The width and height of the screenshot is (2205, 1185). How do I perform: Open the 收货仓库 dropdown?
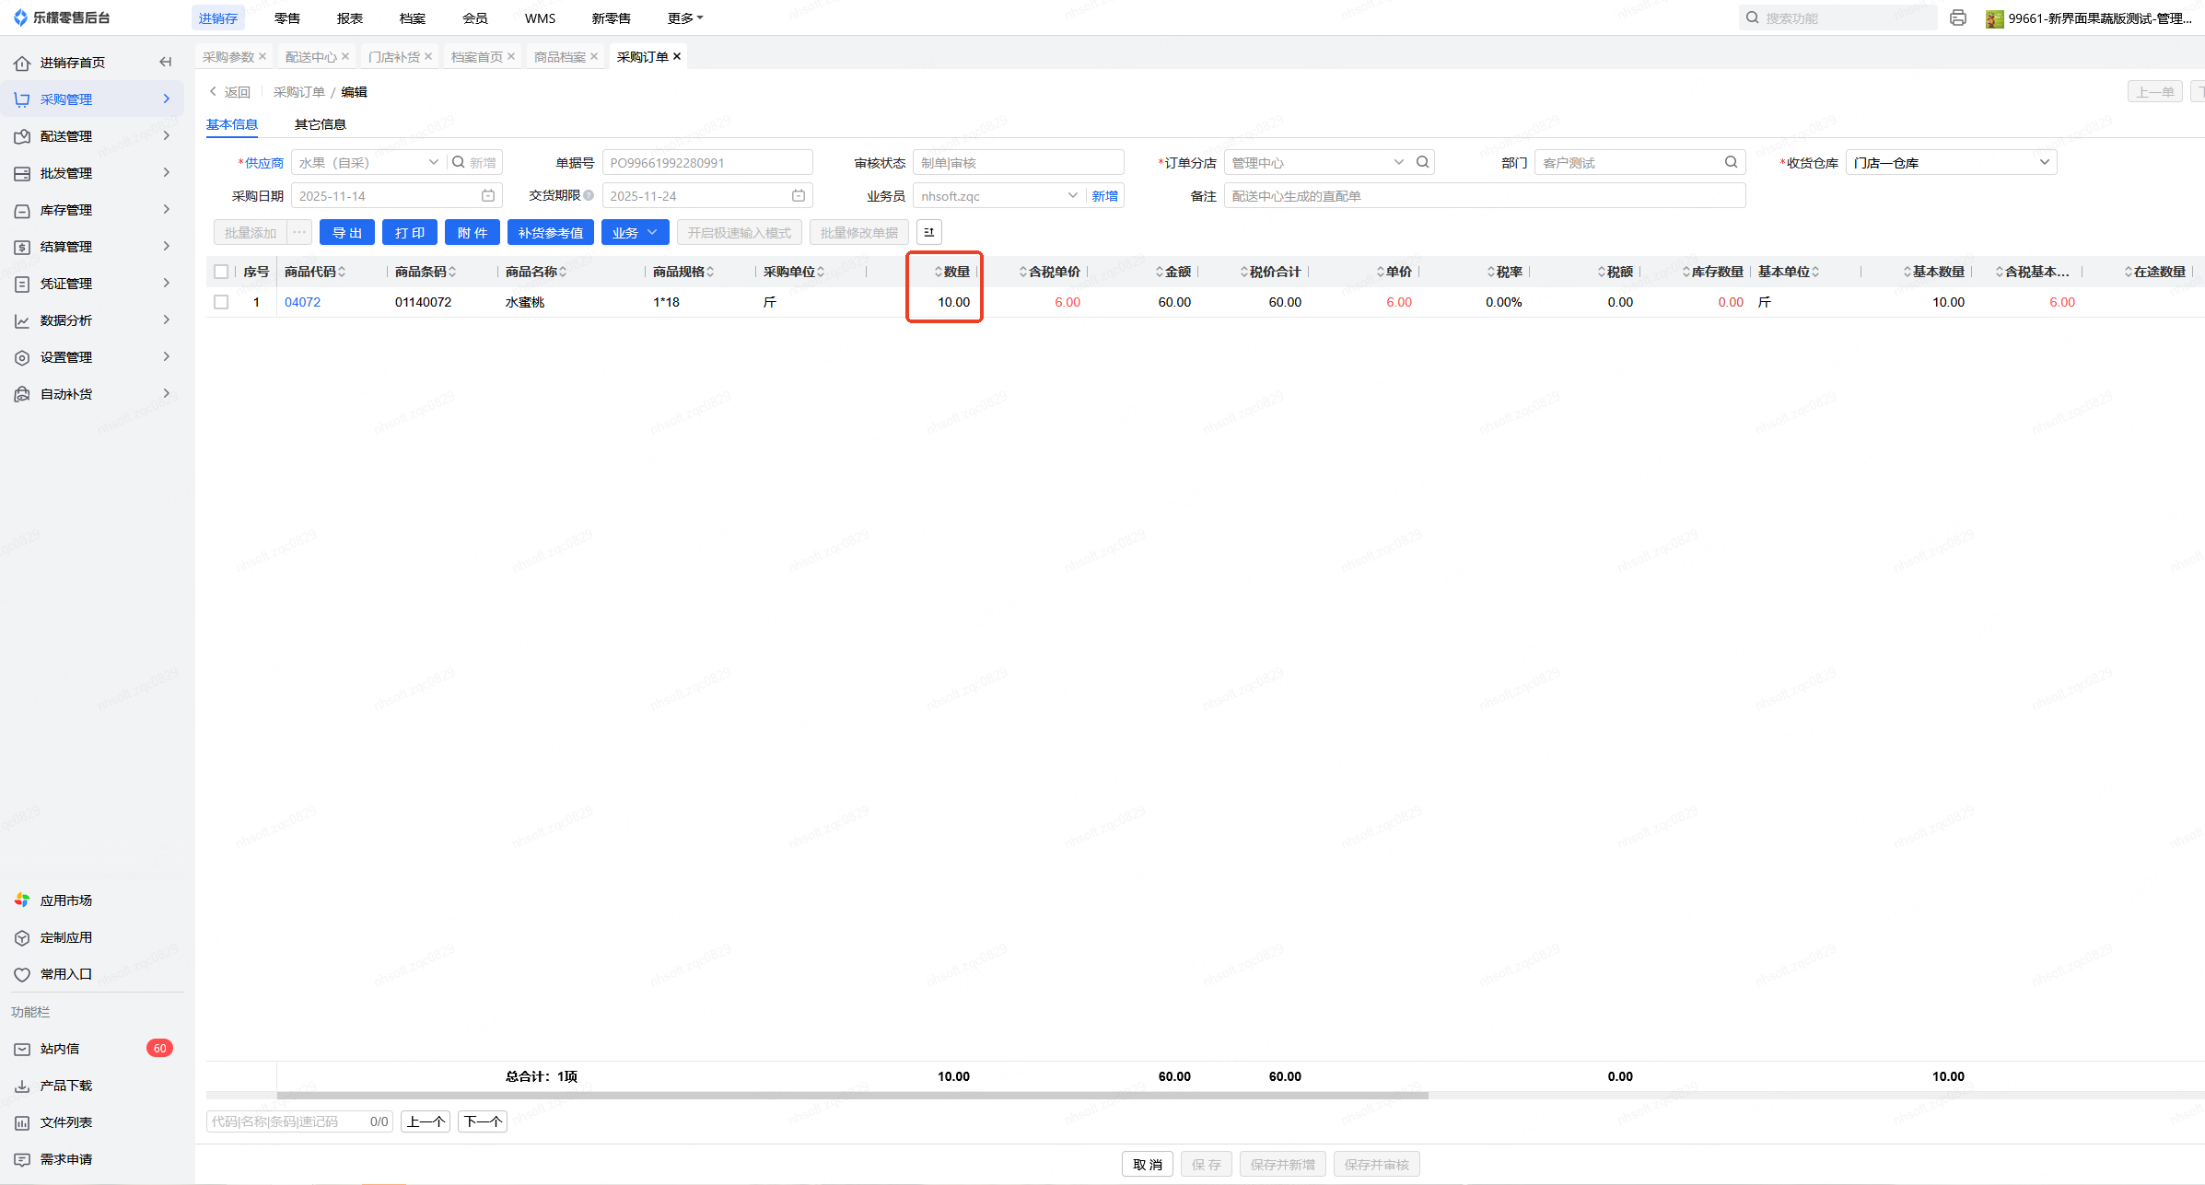1951,162
